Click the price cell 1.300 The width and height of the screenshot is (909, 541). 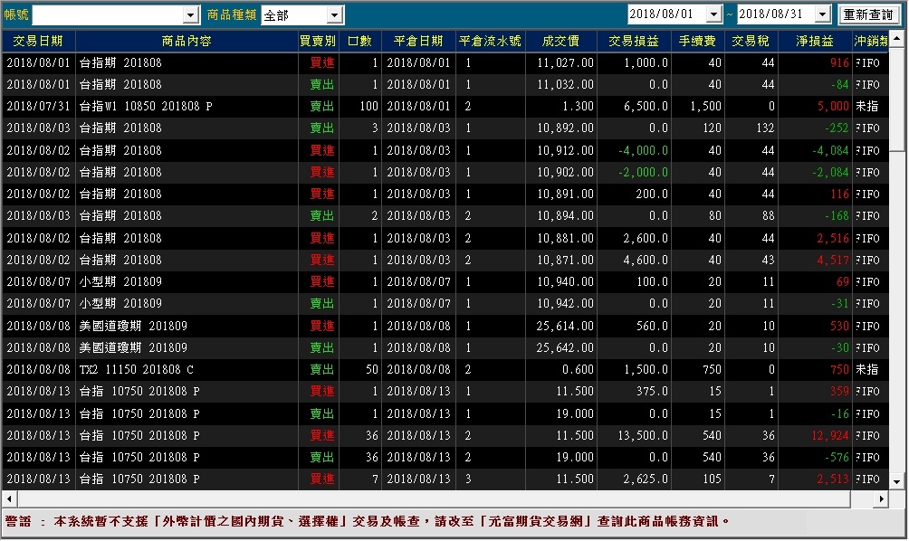click(x=578, y=107)
